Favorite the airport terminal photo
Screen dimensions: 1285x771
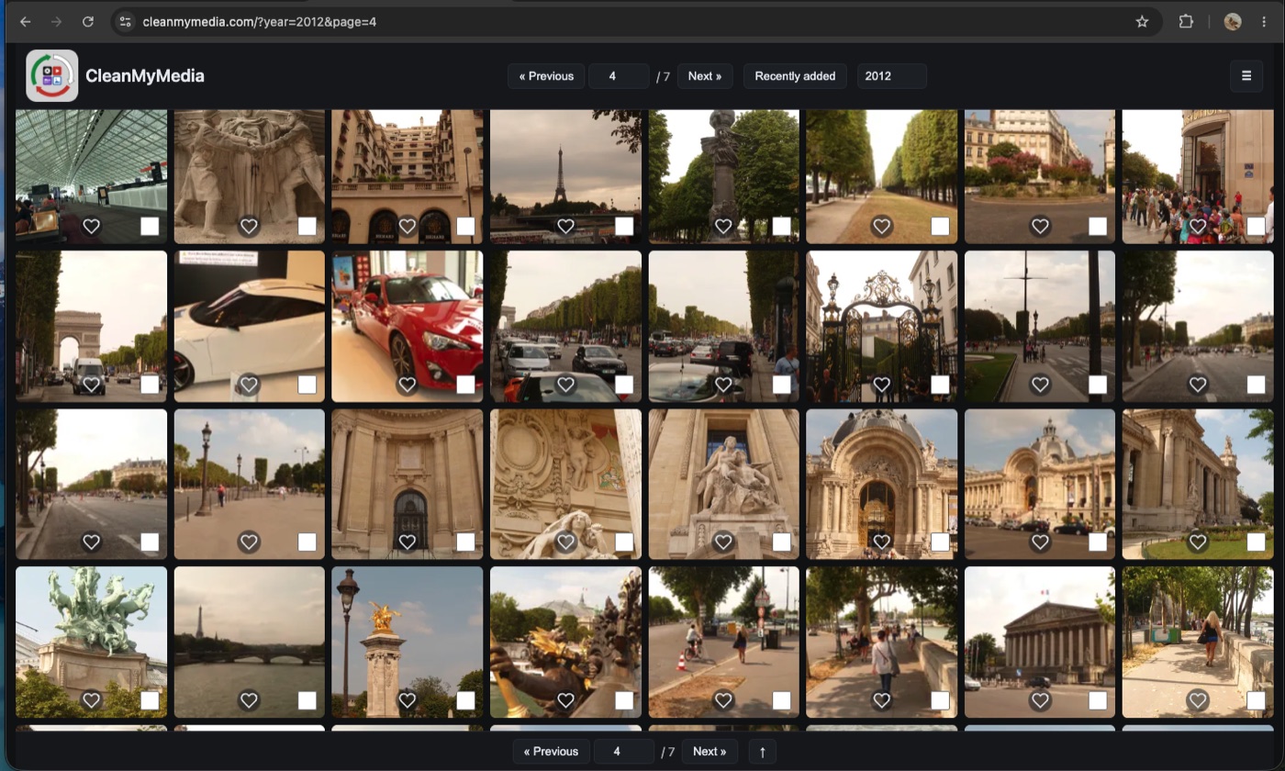coord(91,226)
